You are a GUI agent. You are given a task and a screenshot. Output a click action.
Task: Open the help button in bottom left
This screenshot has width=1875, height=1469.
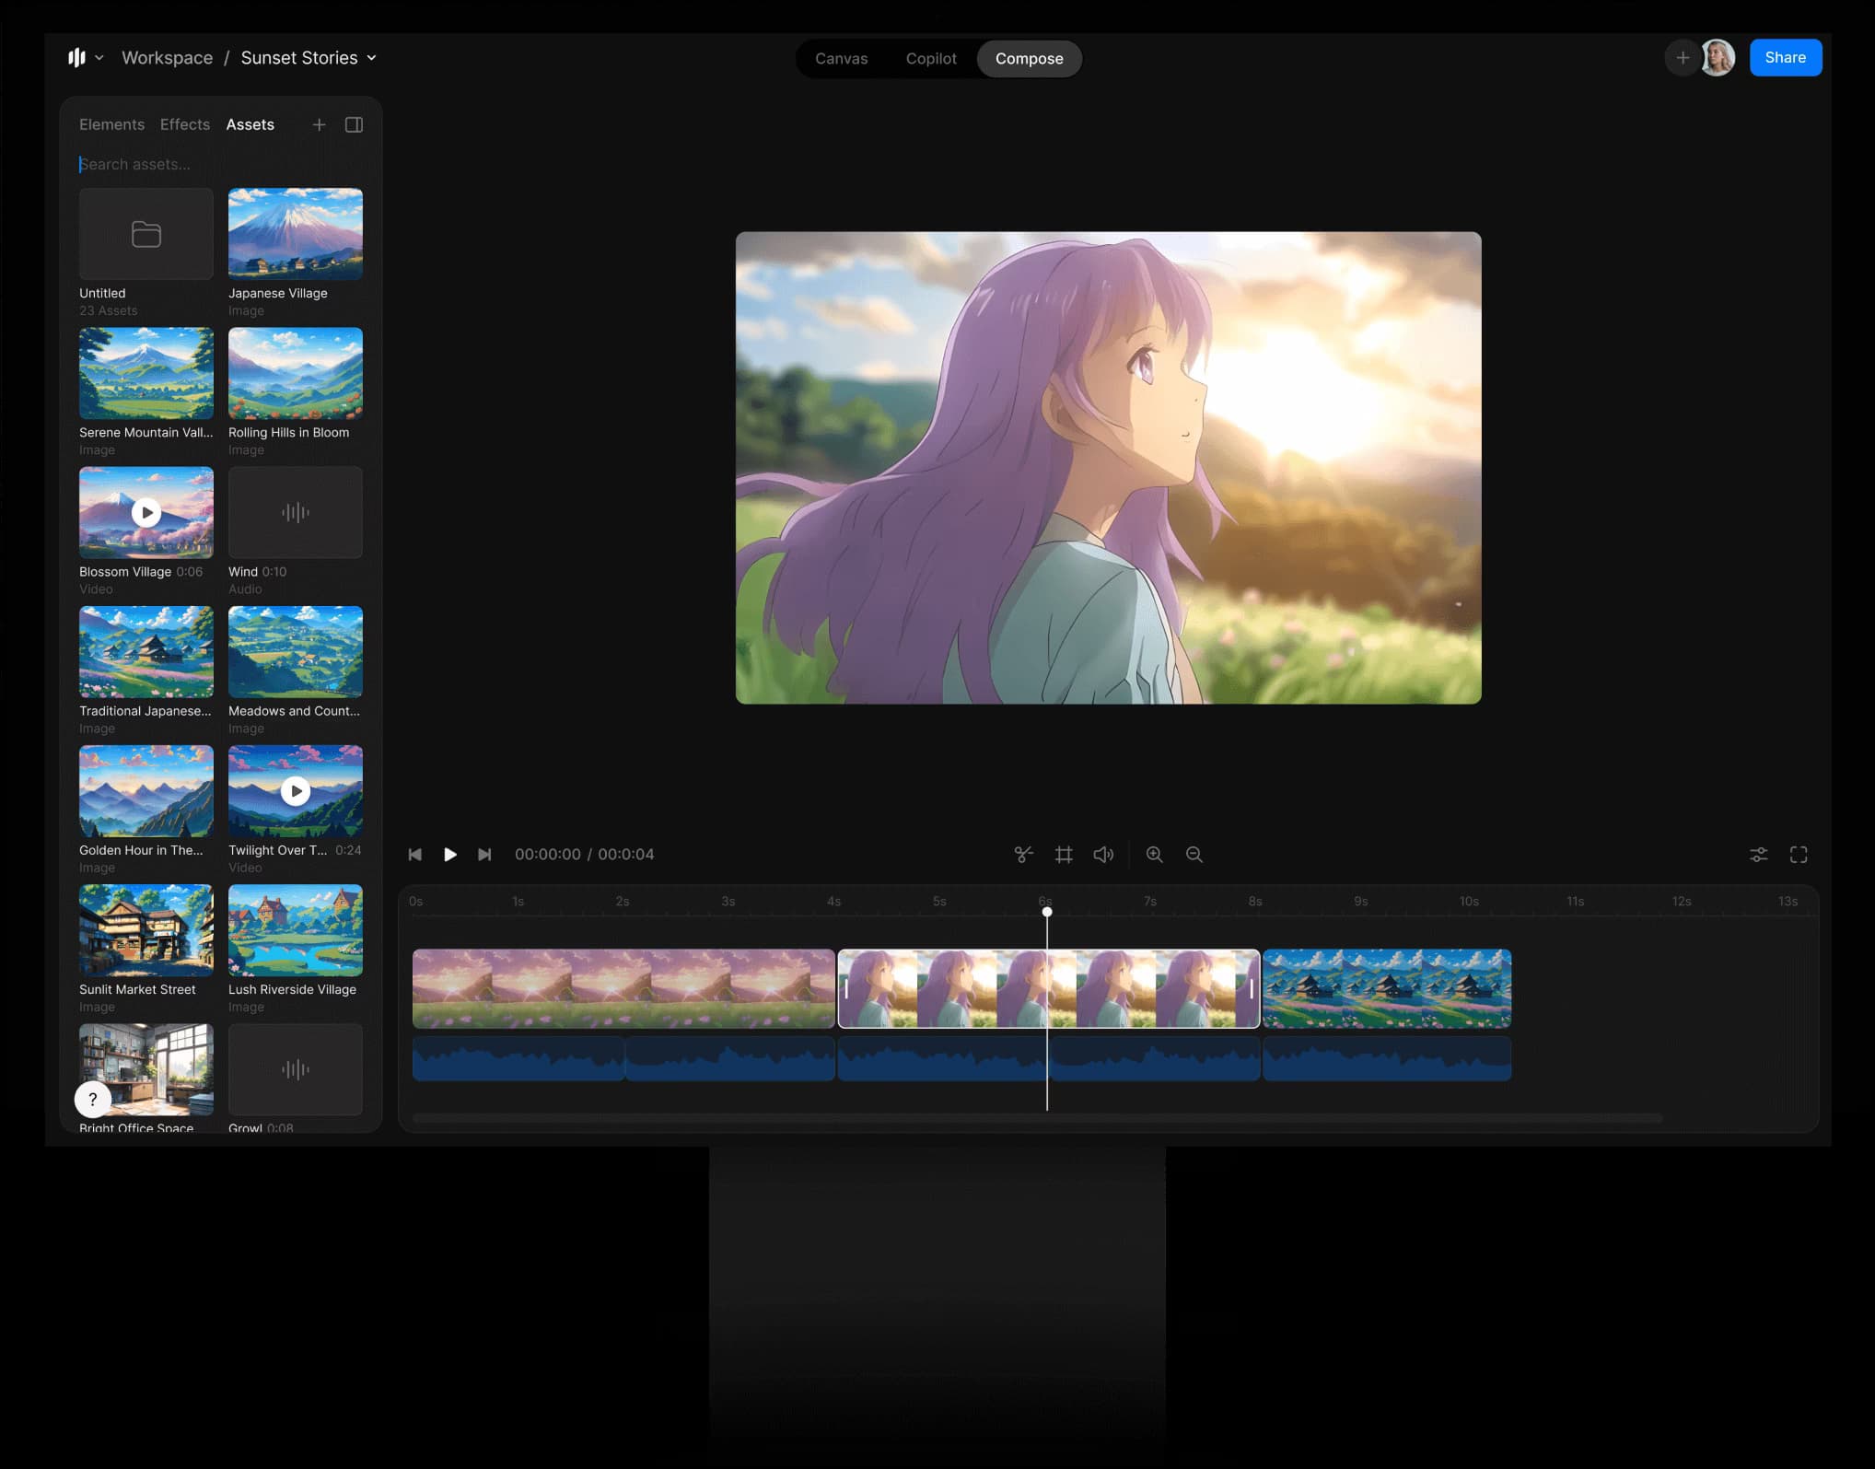click(92, 1099)
